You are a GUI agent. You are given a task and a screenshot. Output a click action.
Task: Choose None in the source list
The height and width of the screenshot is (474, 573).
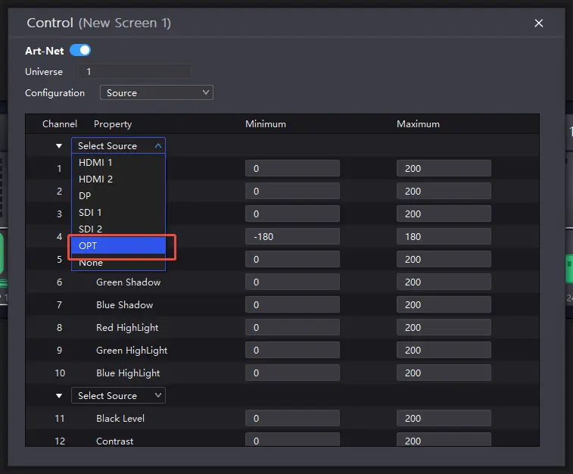coord(91,263)
